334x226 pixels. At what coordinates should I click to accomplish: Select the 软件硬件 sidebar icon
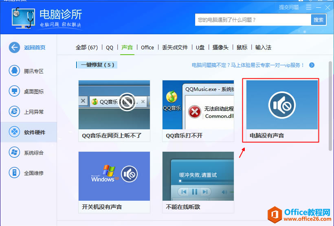[x=14, y=132]
